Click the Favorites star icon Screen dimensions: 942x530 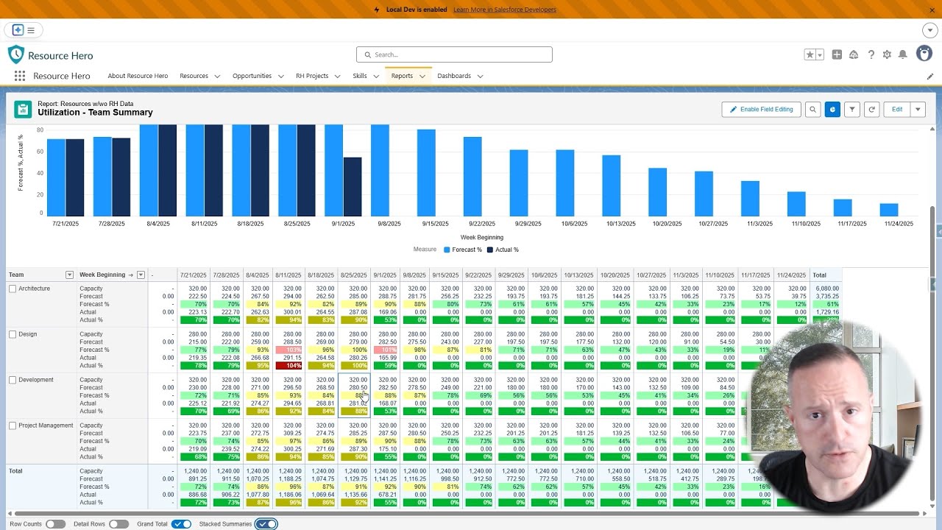tap(810, 54)
